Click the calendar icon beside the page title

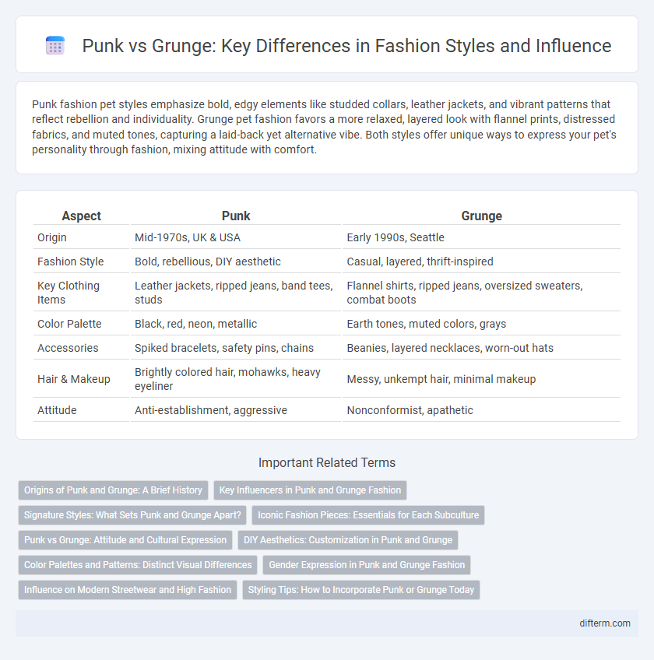(55, 45)
